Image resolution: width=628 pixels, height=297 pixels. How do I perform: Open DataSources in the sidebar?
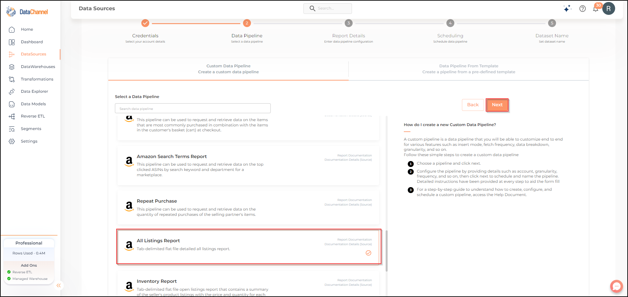(x=33, y=54)
